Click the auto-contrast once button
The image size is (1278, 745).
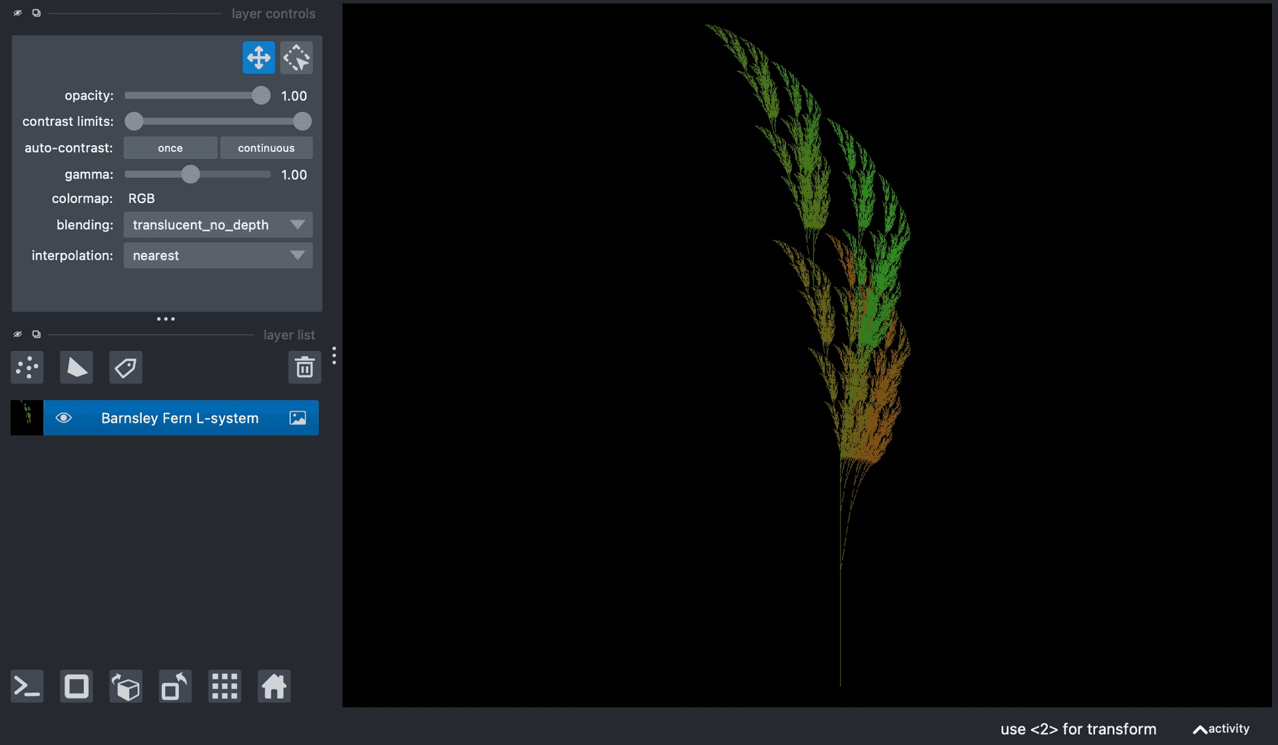(x=170, y=148)
